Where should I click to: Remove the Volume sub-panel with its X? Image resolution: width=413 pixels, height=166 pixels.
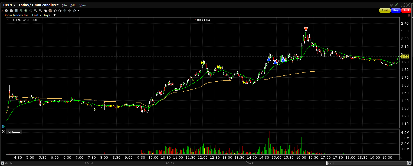coord(3,132)
